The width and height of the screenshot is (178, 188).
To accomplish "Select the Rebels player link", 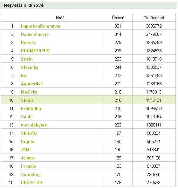I will coord(28,42).
